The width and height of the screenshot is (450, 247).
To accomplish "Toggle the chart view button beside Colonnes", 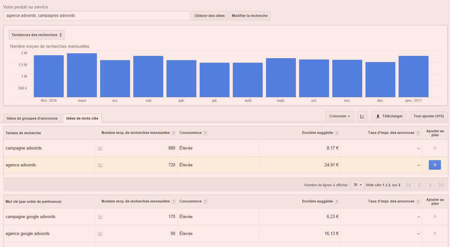I will click(362, 116).
